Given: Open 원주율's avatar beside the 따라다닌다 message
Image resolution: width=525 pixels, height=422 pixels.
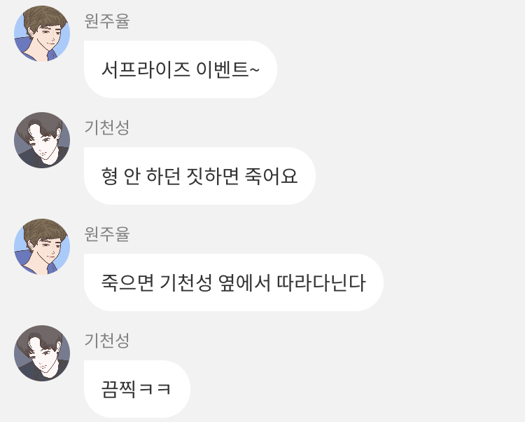Looking at the screenshot, I should pos(42,247).
